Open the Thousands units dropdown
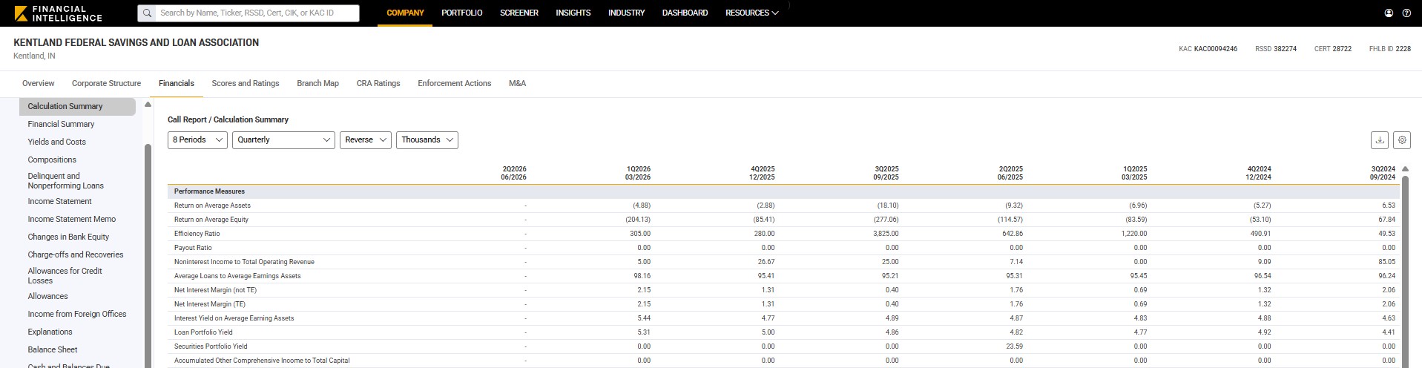This screenshot has width=1422, height=368. tap(427, 139)
